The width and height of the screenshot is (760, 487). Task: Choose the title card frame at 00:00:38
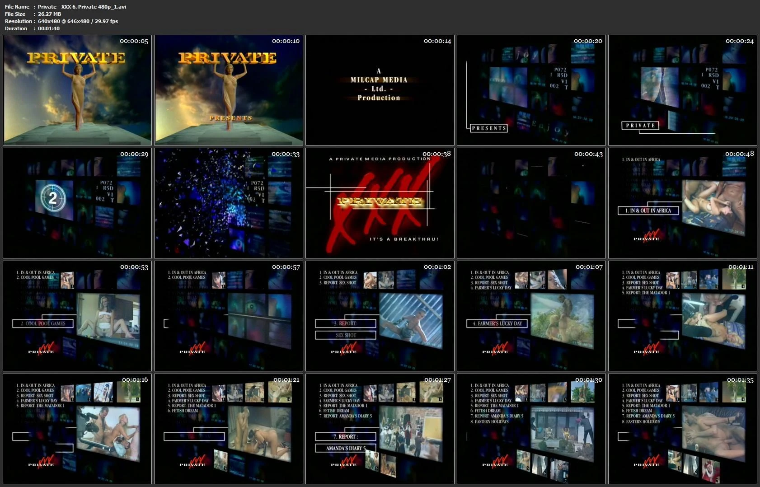pos(380,203)
